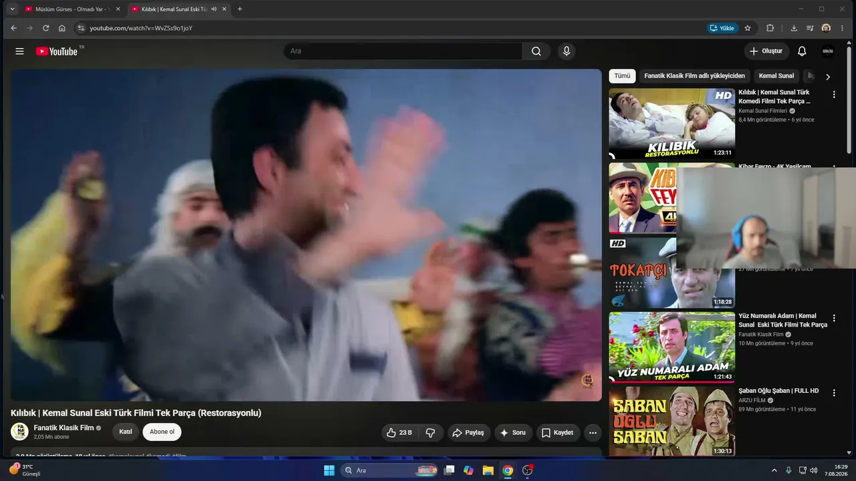This screenshot has height=481, width=856.
Task: Click the Oluştur create button
Action: (766, 51)
